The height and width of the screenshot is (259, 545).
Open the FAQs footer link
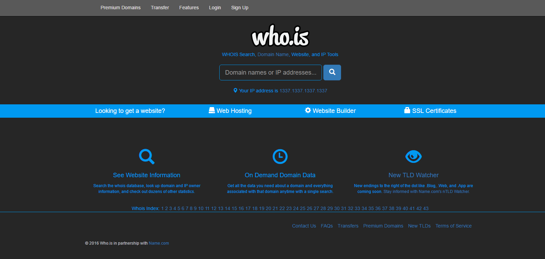(327, 226)
